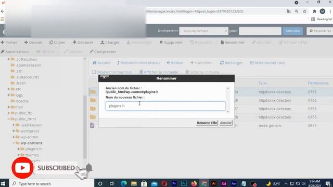Click the browser zoom magnifier icon
The height and width of the screenshot is (187, 333).
tap(297, 11)
